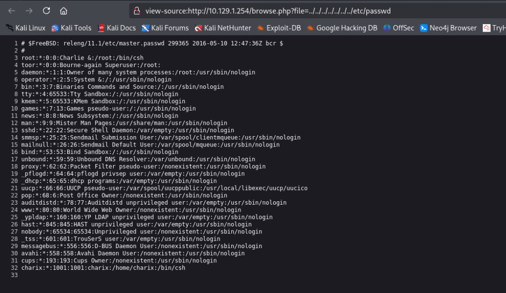The image size is (506, 293).
Task: Click the charix /home/charix line
Action: (103, 268)
